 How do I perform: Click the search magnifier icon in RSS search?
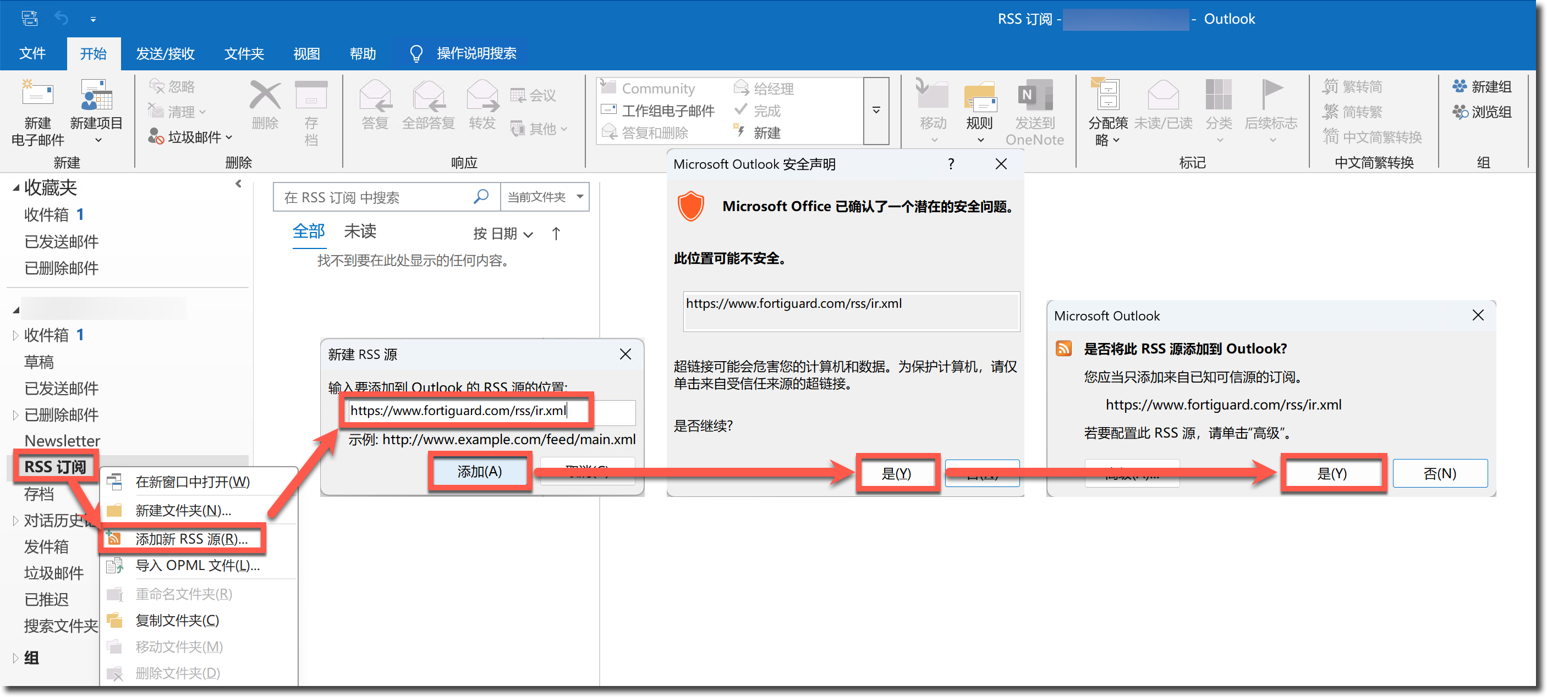[481, 197]
